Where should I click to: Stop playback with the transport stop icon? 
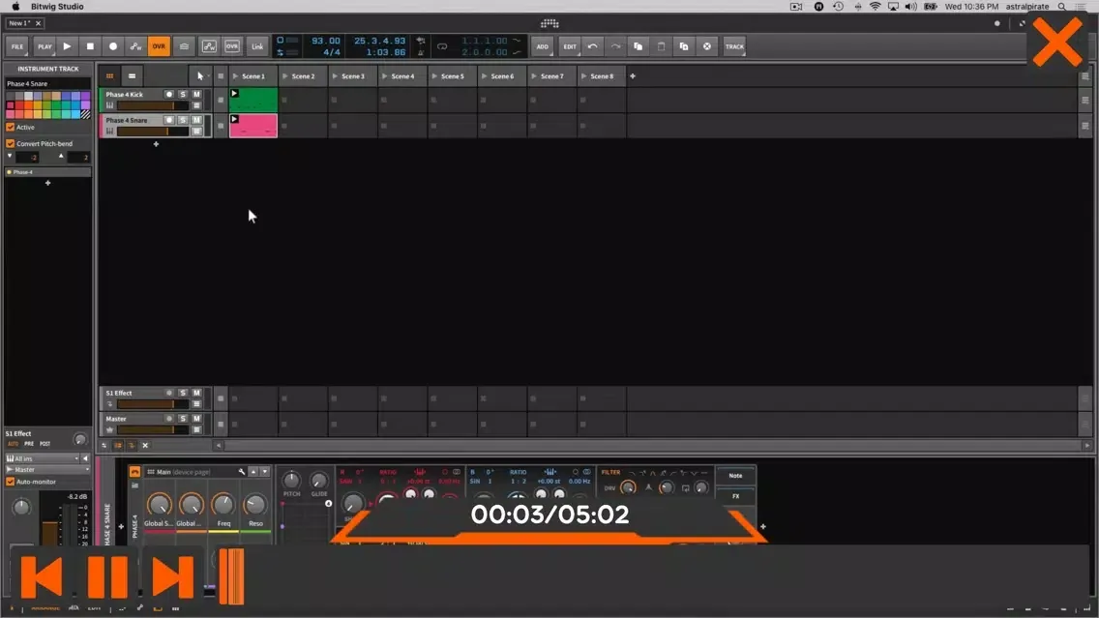90,46
